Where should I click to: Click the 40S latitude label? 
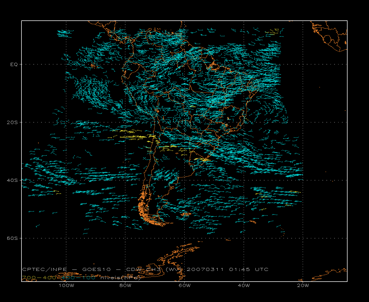[12, 180]
